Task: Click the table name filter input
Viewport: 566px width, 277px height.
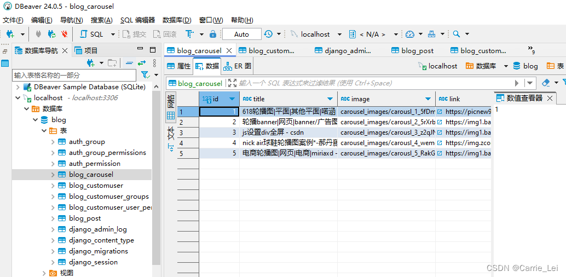Action: 74,76
